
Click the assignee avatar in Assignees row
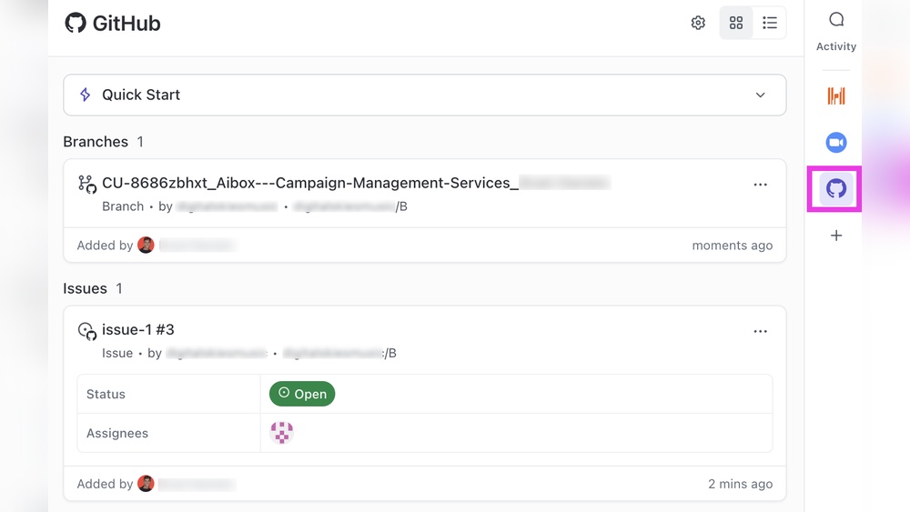tap(281, 433)
